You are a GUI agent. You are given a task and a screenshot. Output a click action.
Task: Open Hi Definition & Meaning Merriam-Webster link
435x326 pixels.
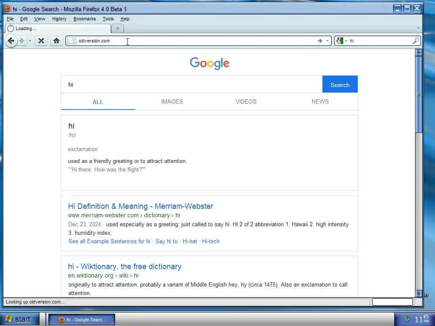141,206
